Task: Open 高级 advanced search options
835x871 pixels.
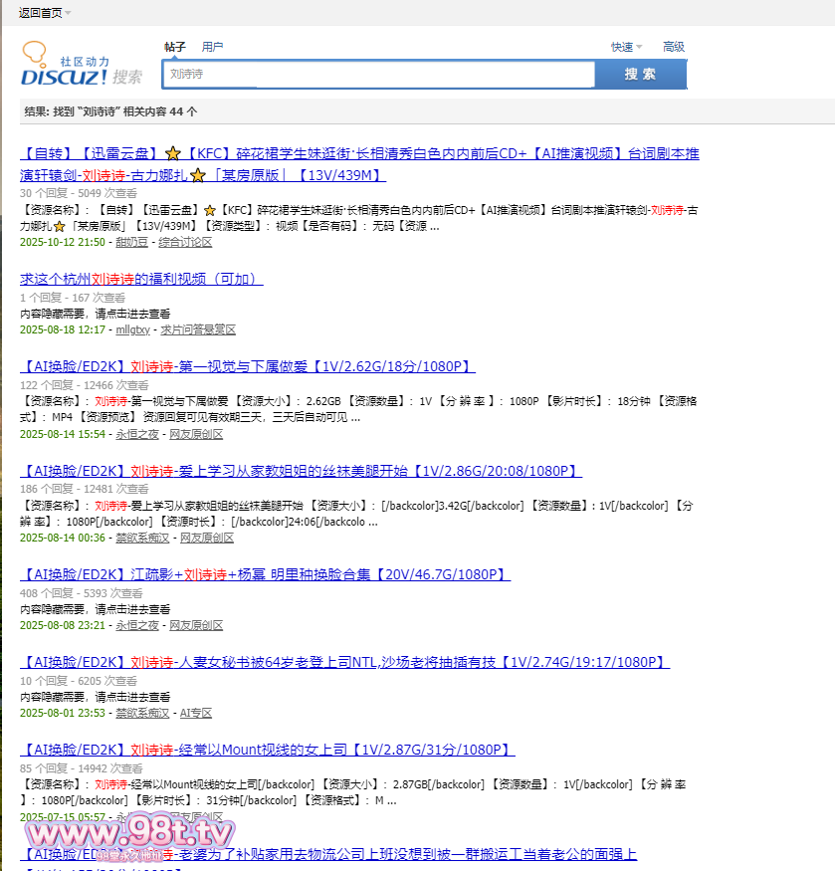Action: [674, 47]
